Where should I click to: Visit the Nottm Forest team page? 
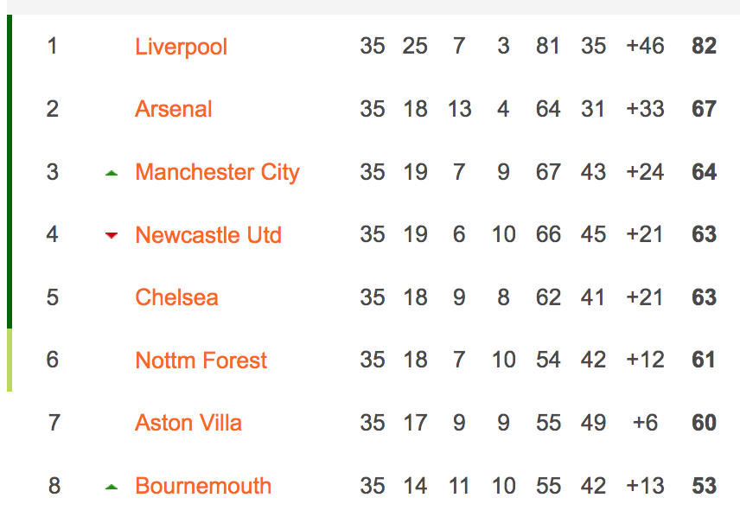click(201, 361)
